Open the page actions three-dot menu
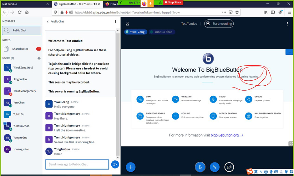Screen dimensions: 294x176 (x=224, y=12)
